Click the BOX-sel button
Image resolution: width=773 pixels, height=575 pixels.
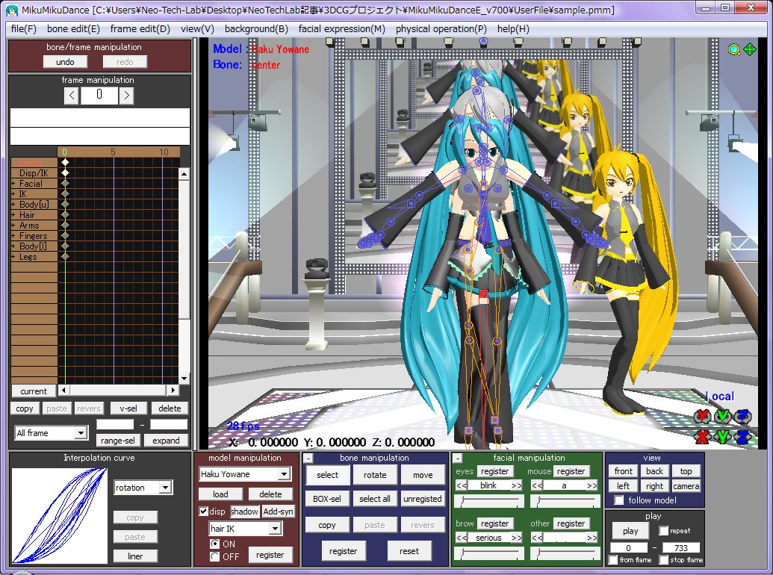click(327, 499)
